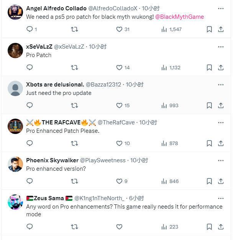Click Xbots are delusional profile avatar

coord(15,88)
